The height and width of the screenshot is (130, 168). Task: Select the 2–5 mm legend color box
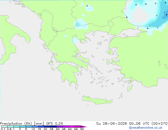(x=23, y=127)
